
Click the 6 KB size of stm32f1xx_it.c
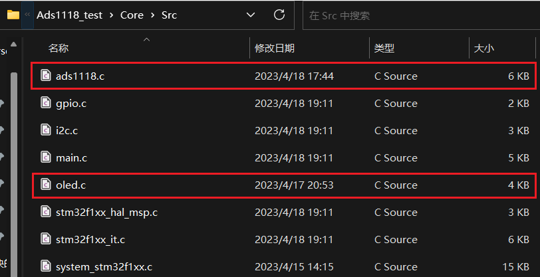(519, 240)
